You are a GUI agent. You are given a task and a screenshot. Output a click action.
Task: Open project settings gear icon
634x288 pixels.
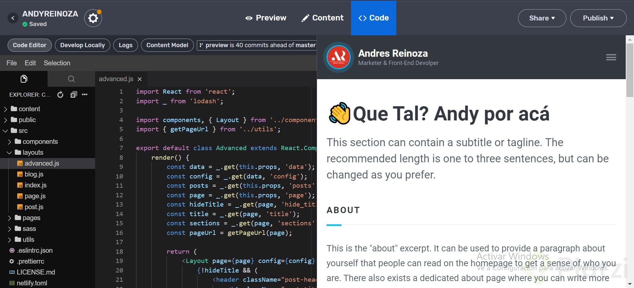[x=93, y=18]
